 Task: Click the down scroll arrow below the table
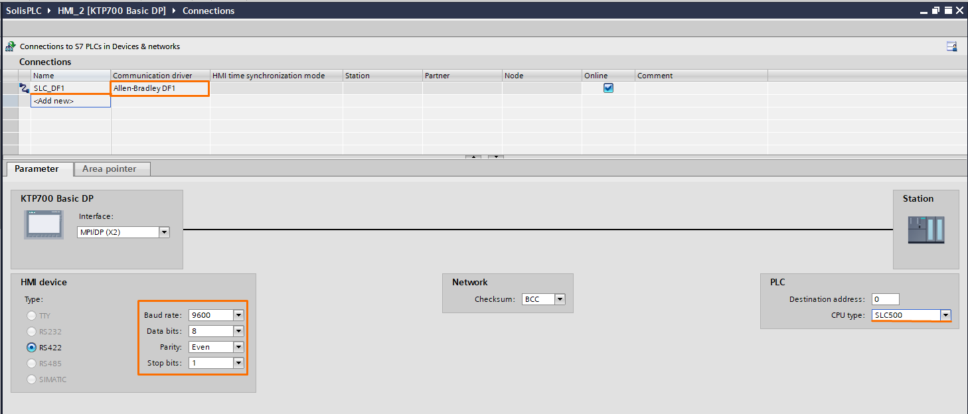tap(495, 157)
